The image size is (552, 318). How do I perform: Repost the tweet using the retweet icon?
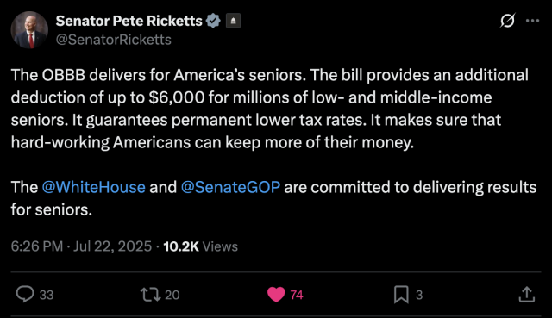coord(151,295)
